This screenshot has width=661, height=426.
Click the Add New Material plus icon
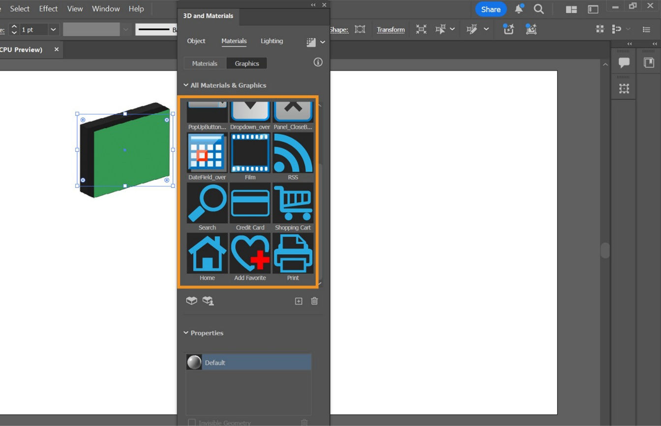point(299,301)
